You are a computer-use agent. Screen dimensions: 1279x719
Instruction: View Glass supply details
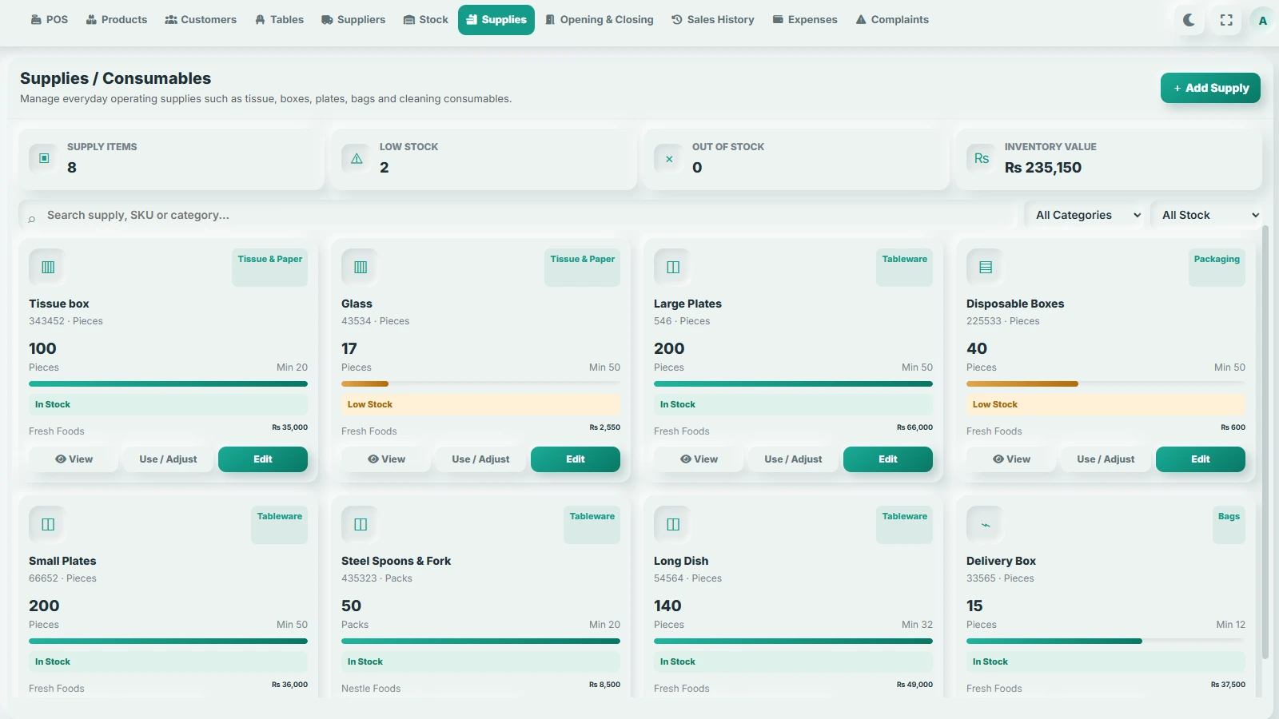386,459
